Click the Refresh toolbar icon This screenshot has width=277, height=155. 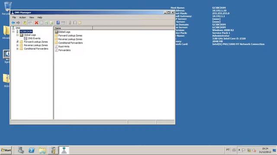[46, 23]
